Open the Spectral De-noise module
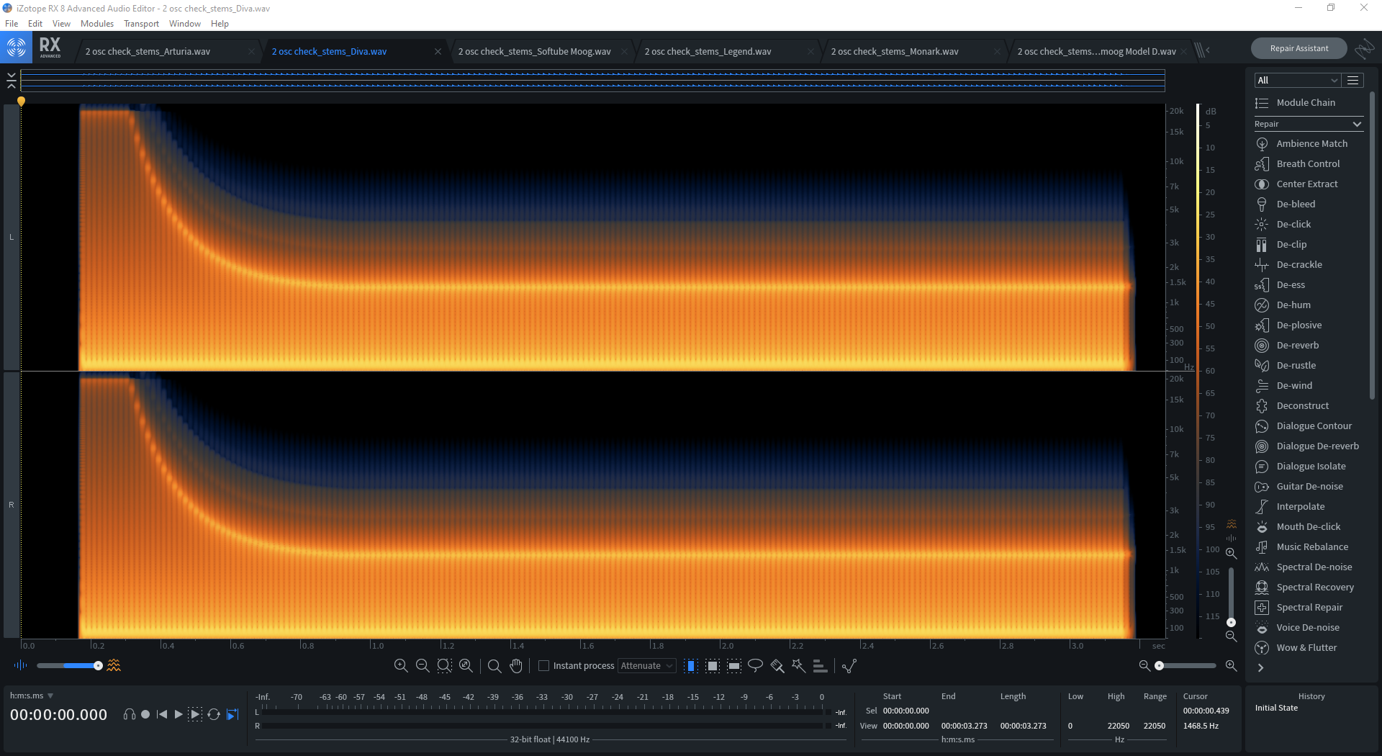Viewport: 1382px width, 756px height. click(x=1314, y=567)
